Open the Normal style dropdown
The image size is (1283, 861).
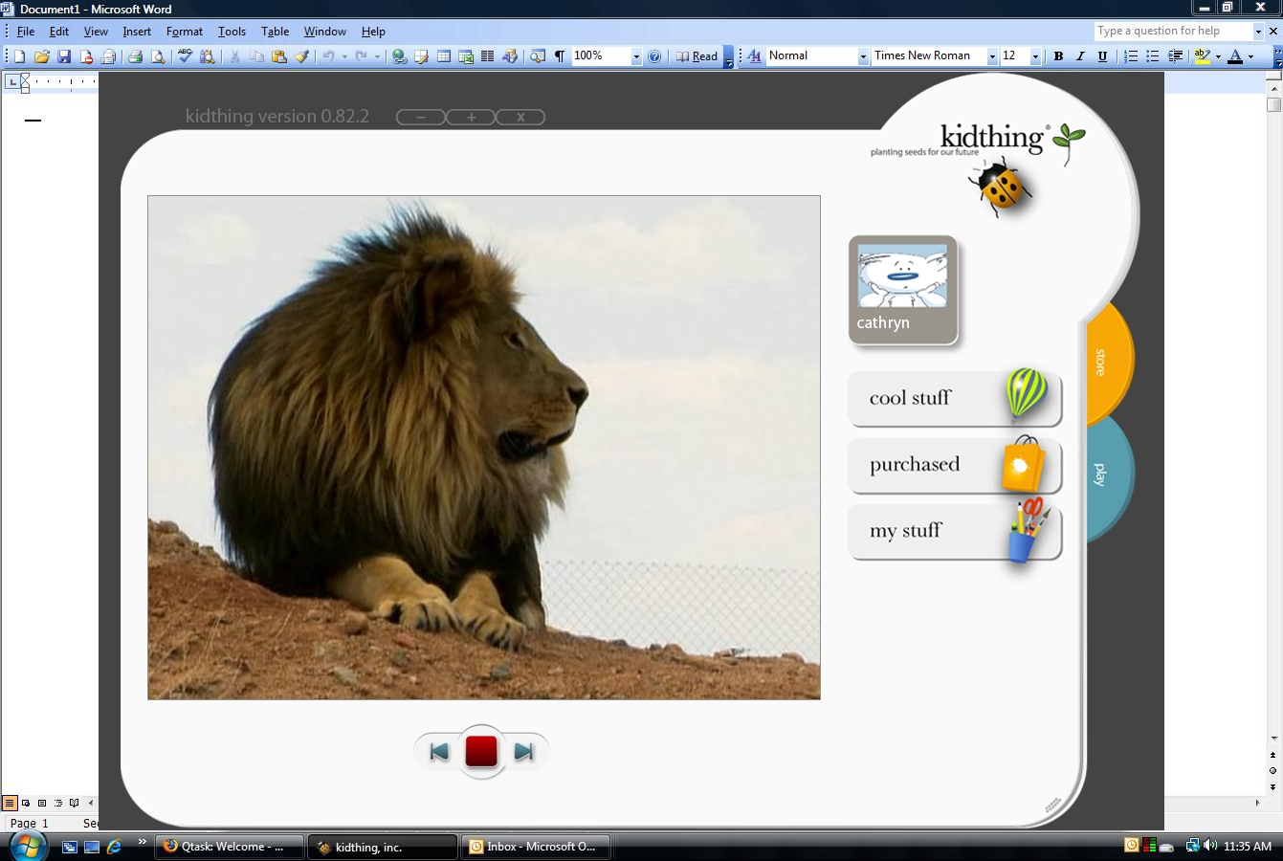pyautogui.click(x=862, y=57)
